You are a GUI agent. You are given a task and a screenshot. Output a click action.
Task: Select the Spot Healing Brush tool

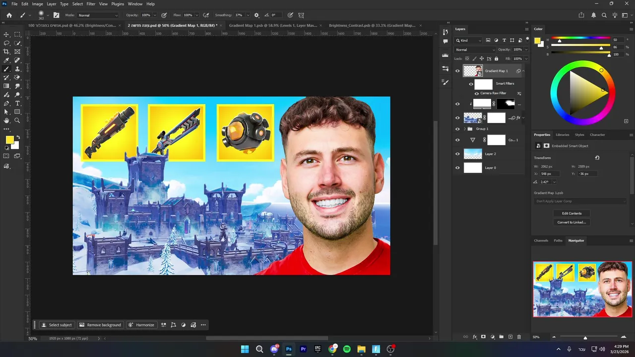(17, 60)
